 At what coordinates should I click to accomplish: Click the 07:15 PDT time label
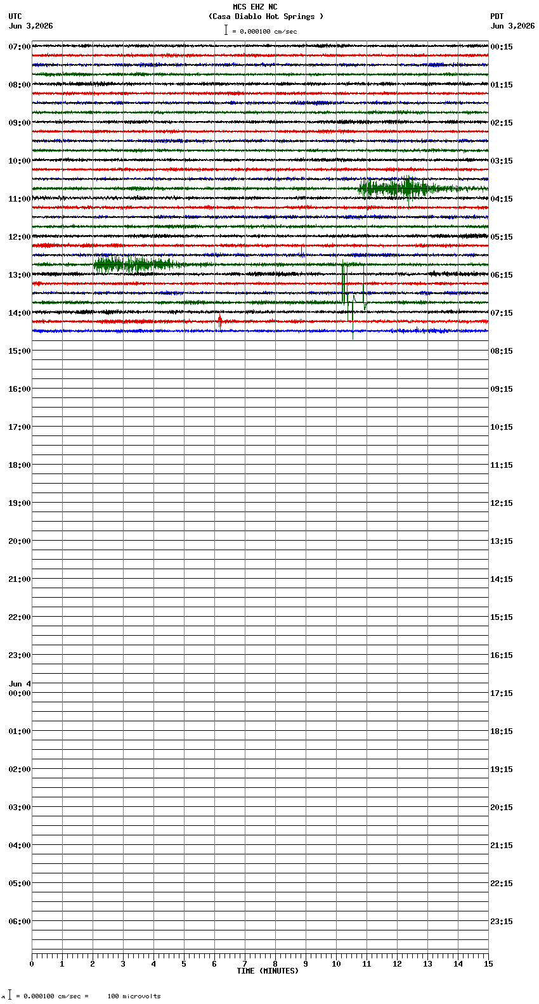pyautogui.click(x=502, y=313)
